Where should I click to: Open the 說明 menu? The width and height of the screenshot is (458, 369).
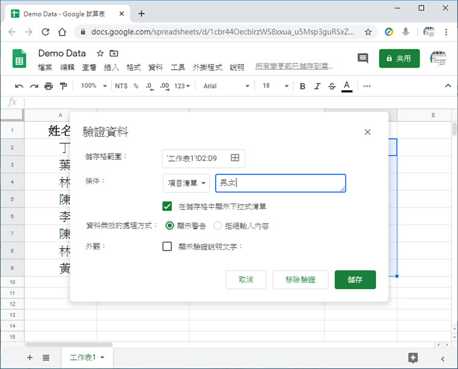(237, 67)
